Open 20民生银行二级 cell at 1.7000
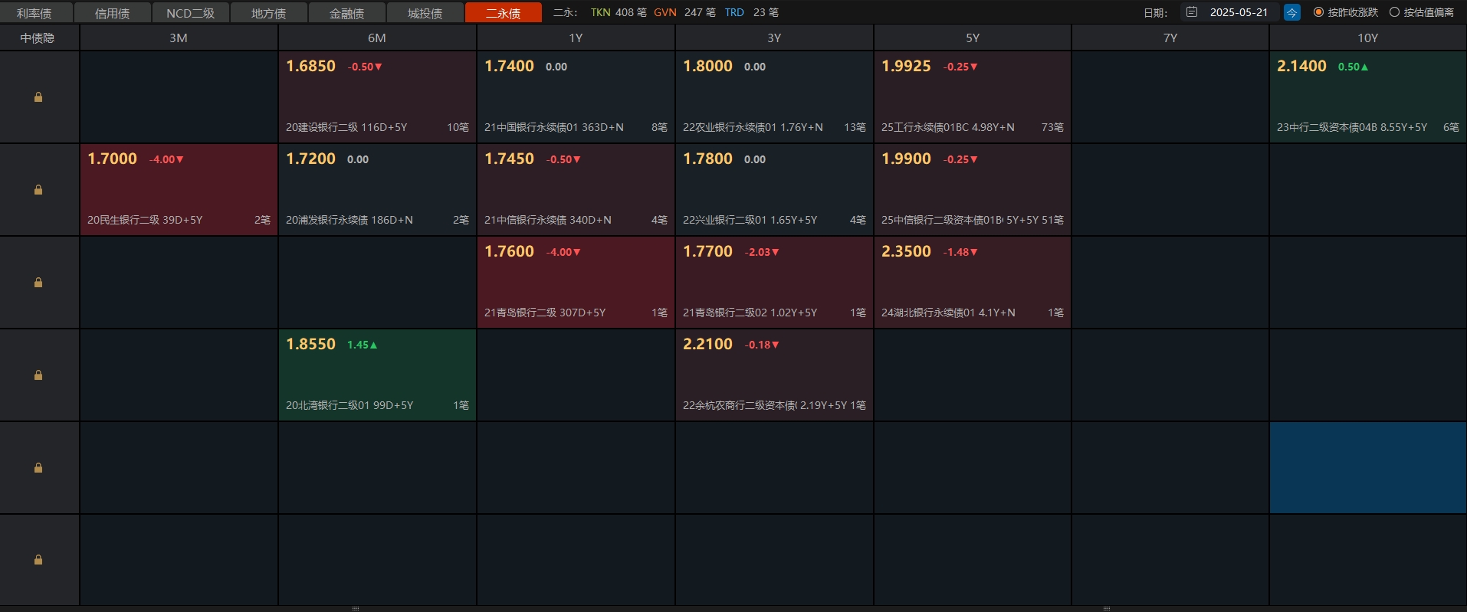The image size is (1467, 612). point(179,190)
